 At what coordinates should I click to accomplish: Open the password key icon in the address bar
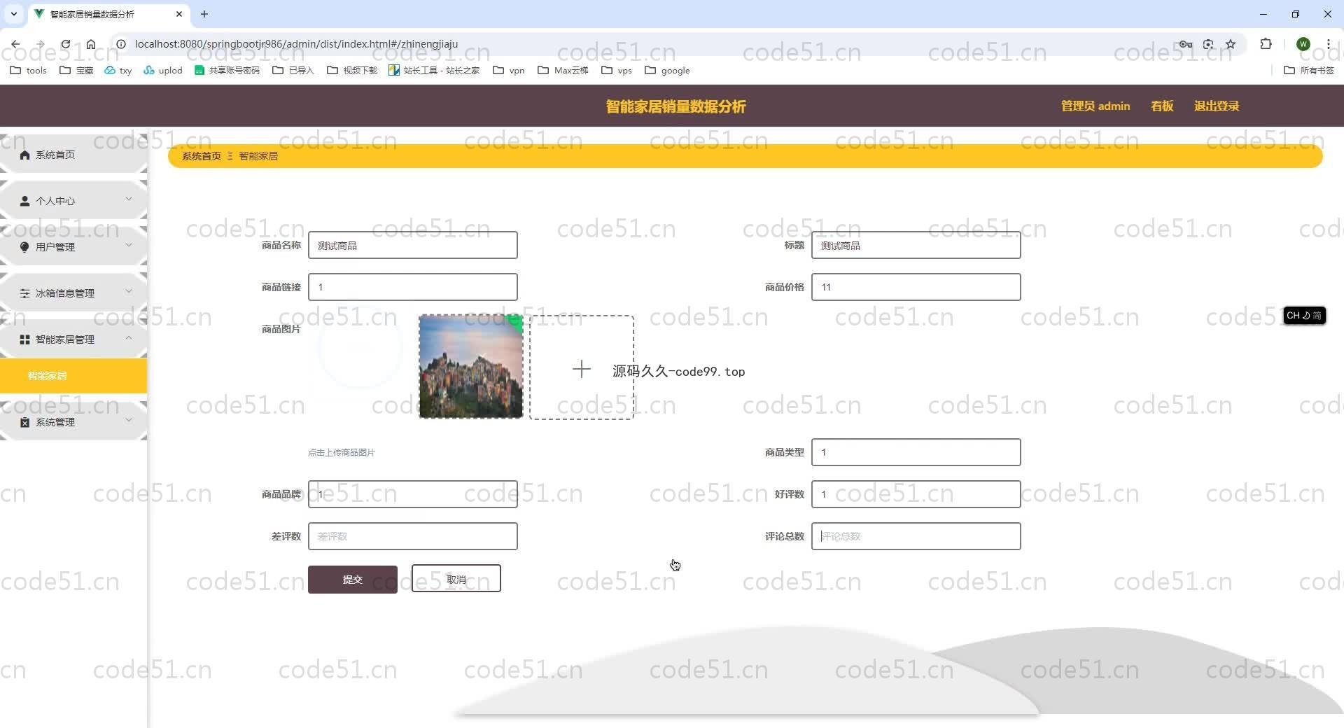(1186, 44)
